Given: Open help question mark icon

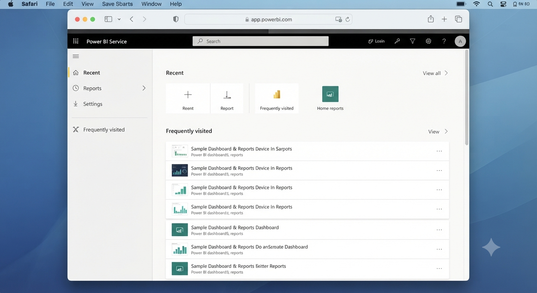Looking at the screenshot, I should tap(444, 41).
